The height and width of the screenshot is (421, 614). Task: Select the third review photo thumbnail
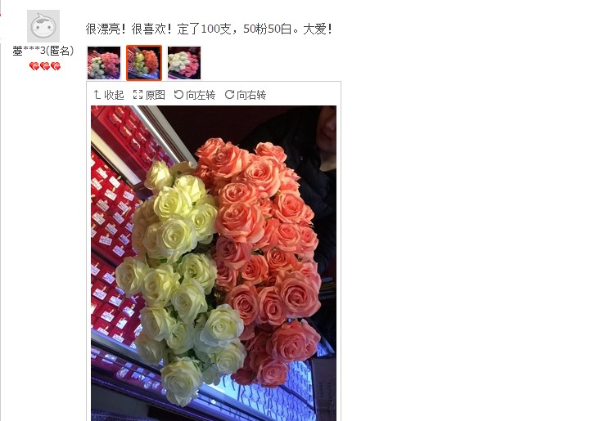[x=184, y=63]
